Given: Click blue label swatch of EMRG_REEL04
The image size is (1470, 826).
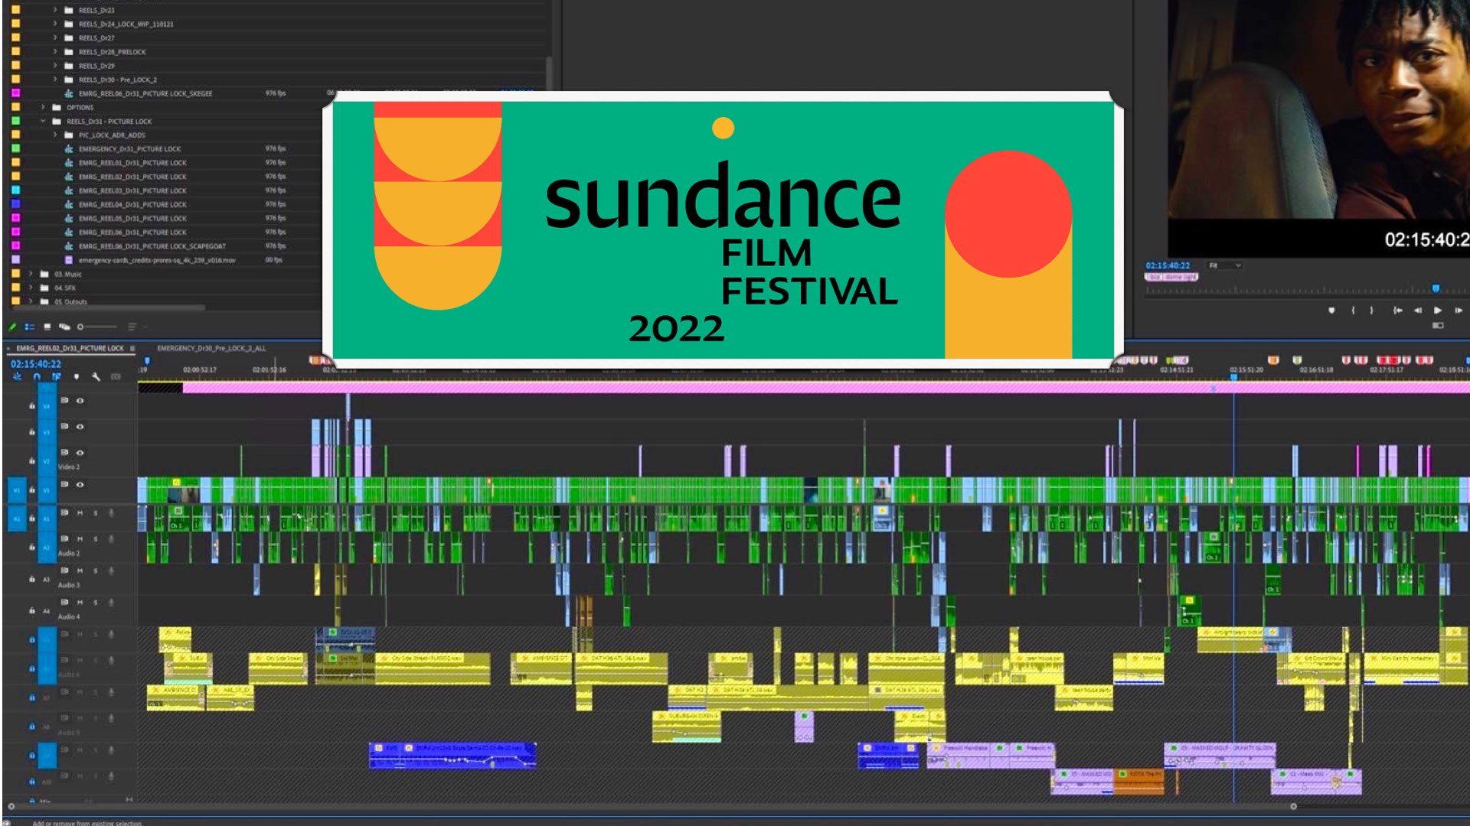Looking at the screenshot, I should tap(15, 203).
